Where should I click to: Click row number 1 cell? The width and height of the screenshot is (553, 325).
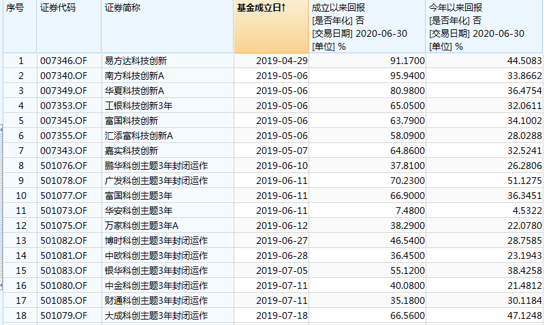click(x=21, y=61)
